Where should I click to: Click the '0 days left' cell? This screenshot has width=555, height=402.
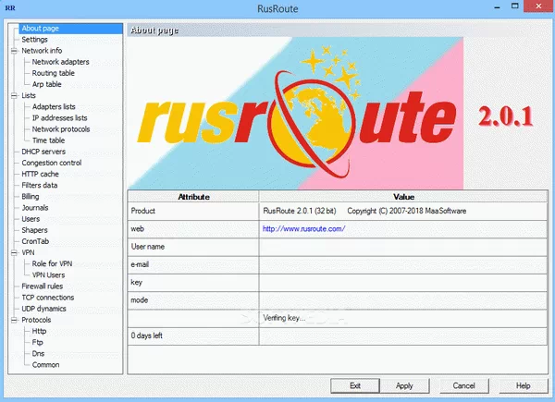pos(193,335)
